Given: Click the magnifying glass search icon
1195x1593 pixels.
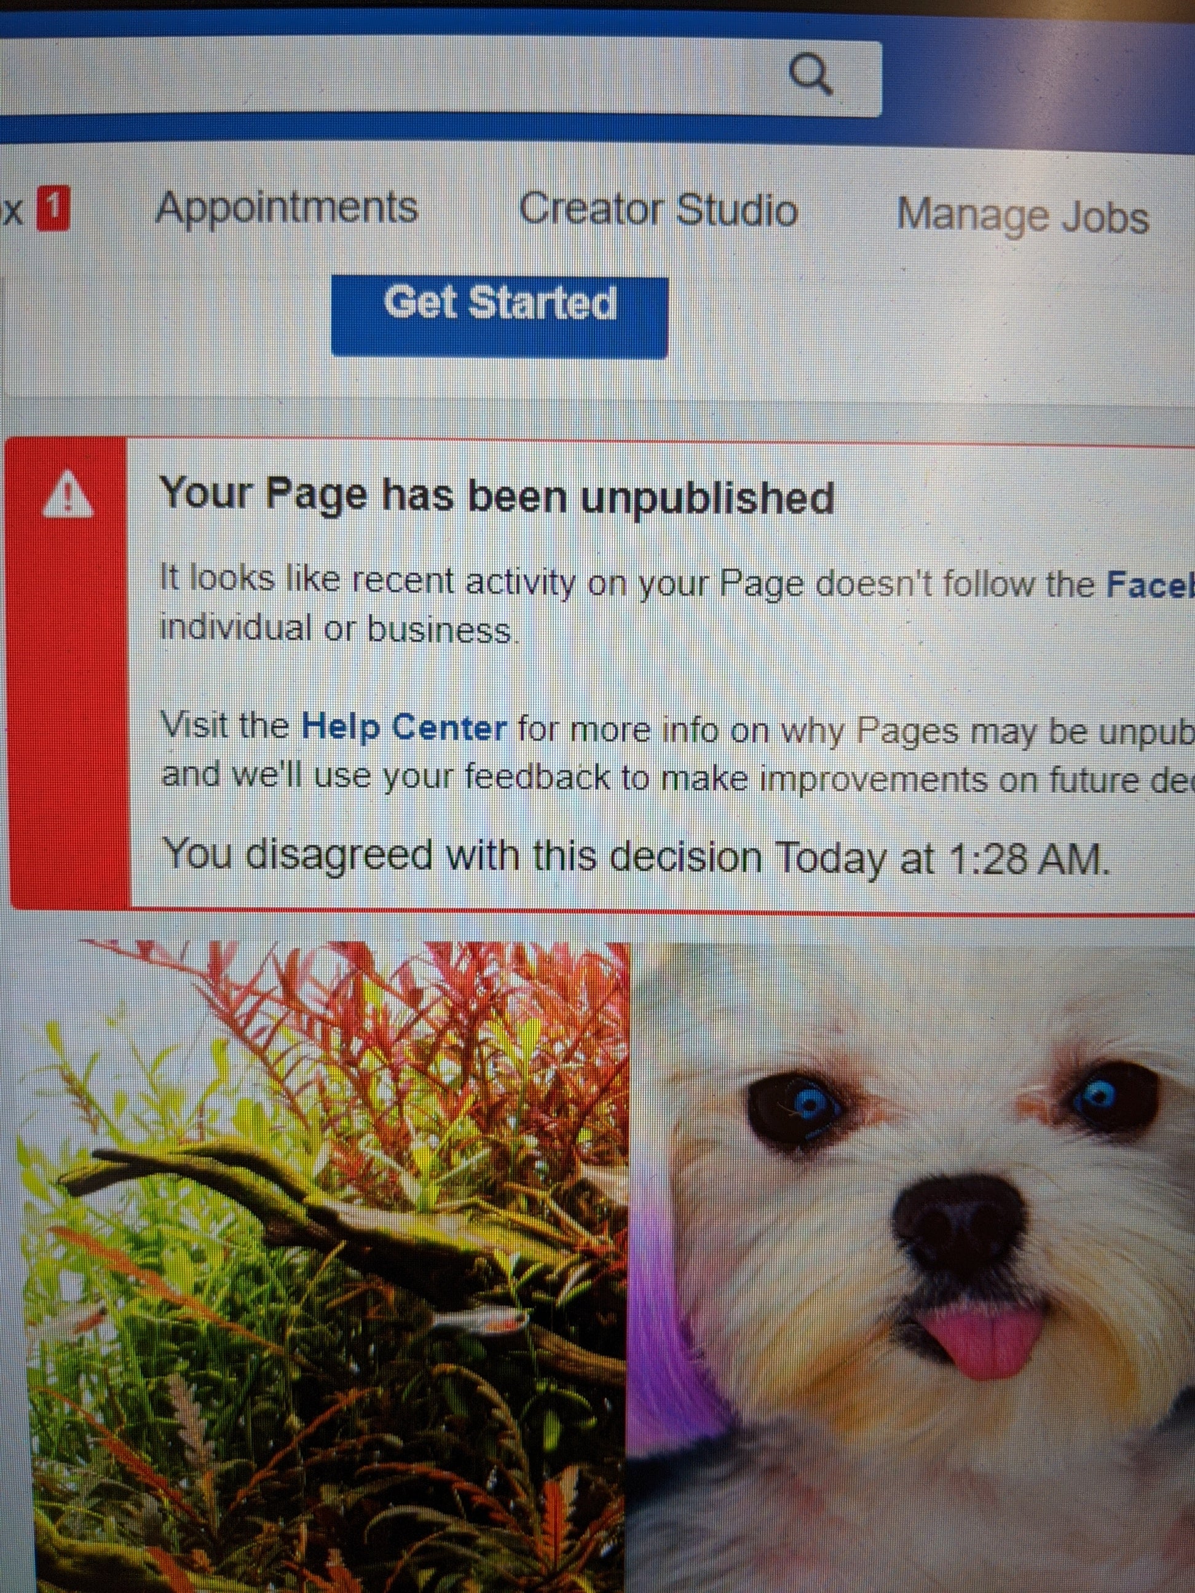Looking at the screenshot, I should (x=810, y=77).
